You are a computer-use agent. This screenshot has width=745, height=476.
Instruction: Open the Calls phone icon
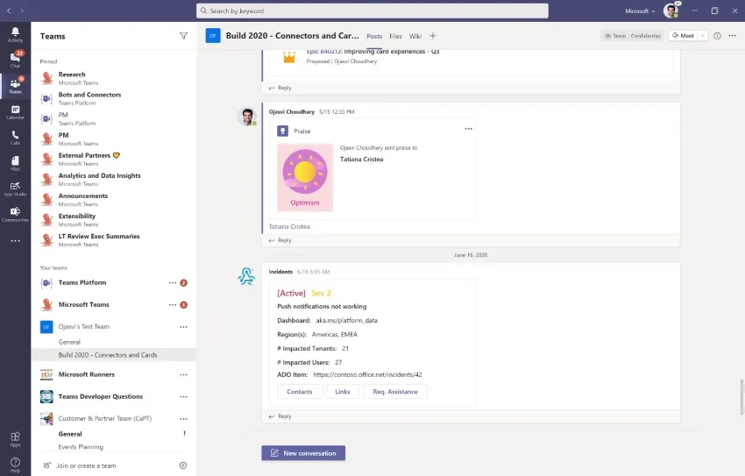15,138
